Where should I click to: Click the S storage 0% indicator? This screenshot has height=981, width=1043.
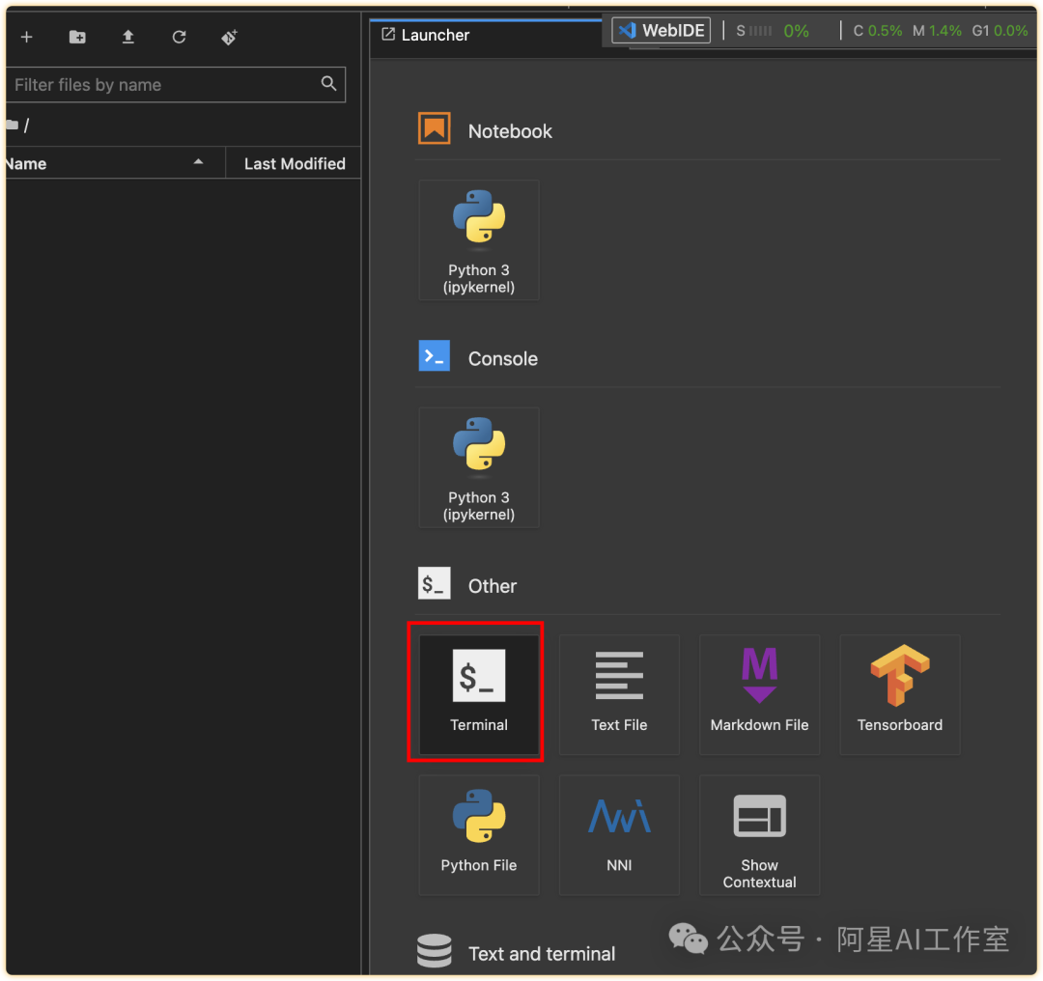click(x=773, y=31)
